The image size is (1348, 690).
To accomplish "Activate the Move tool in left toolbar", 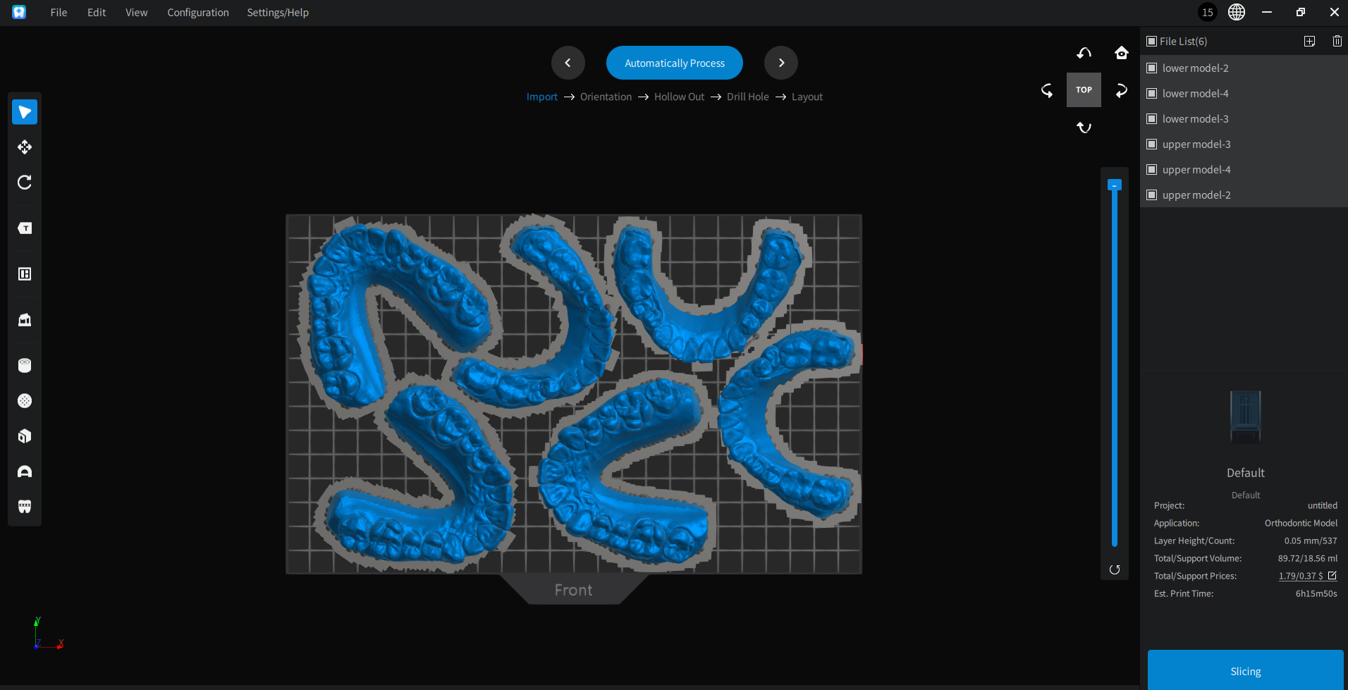I will coord(25,147).
